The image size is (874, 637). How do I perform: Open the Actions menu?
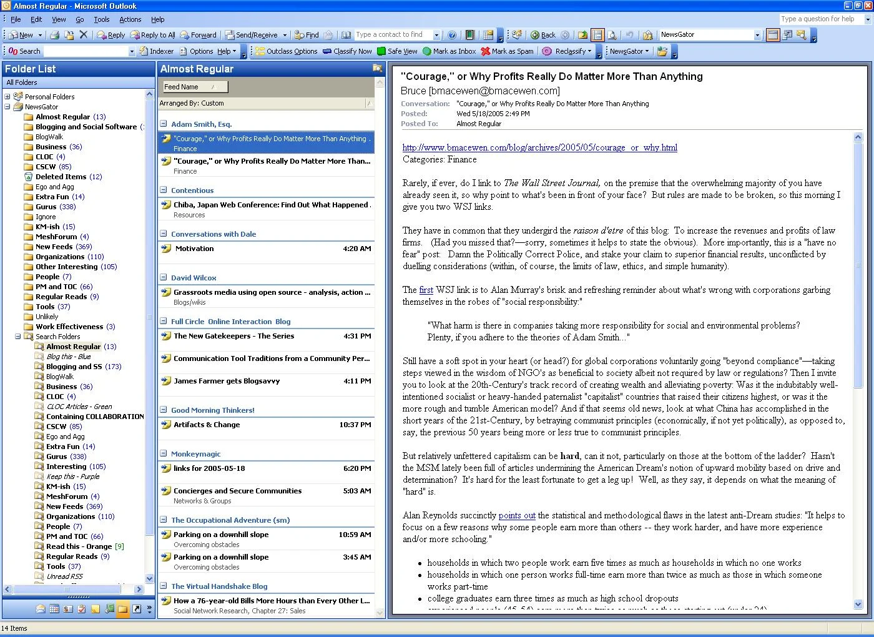tap(130, 19)
